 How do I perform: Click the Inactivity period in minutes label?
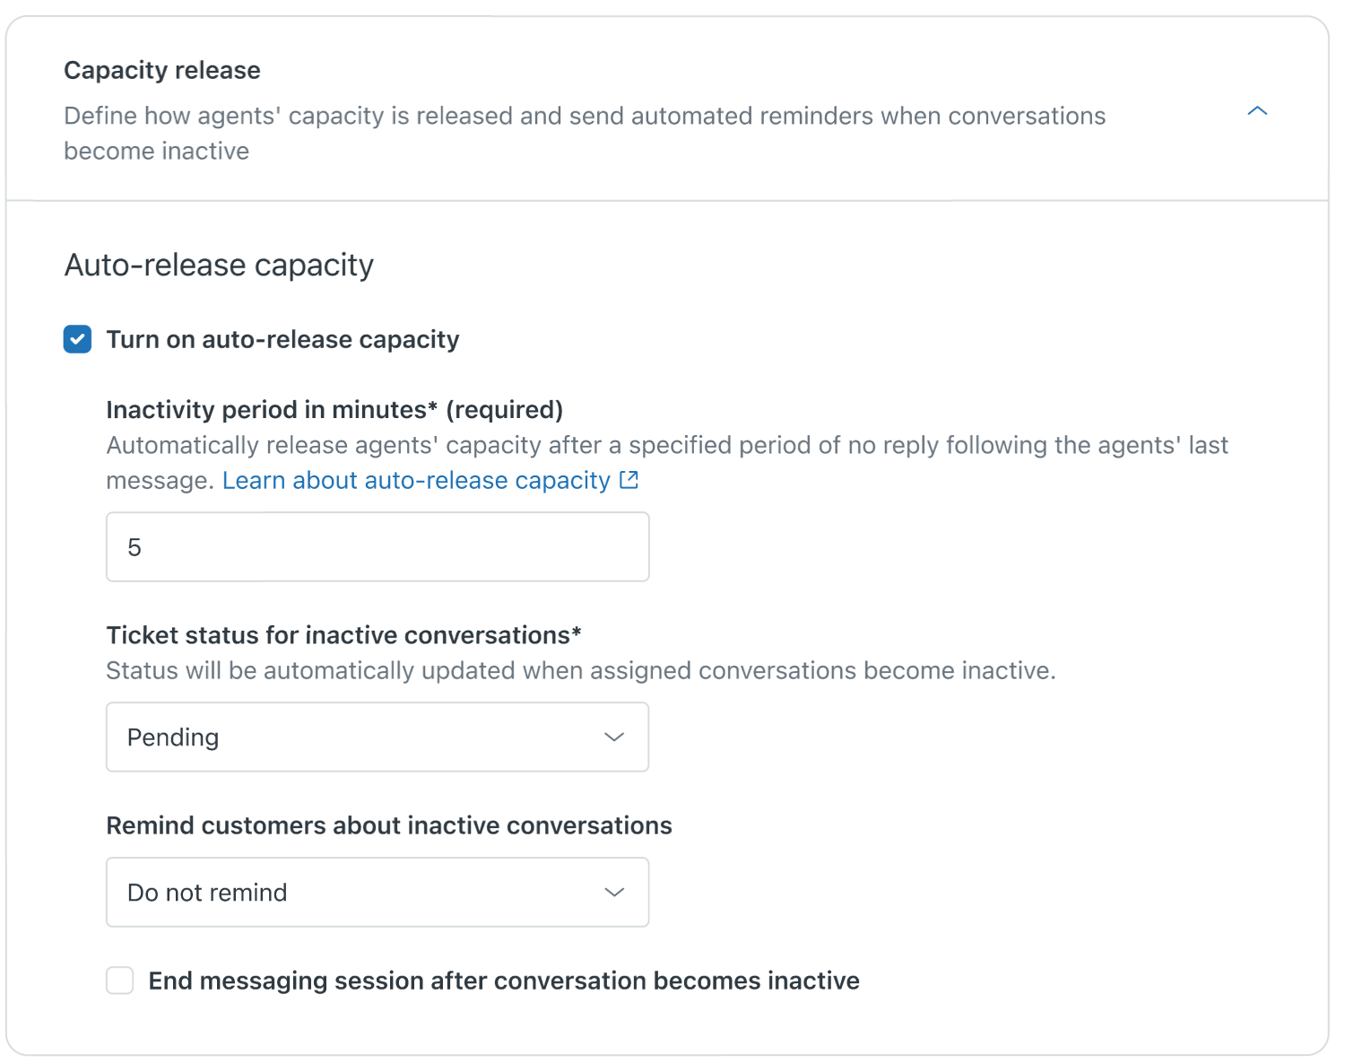(x=334, y=409)
